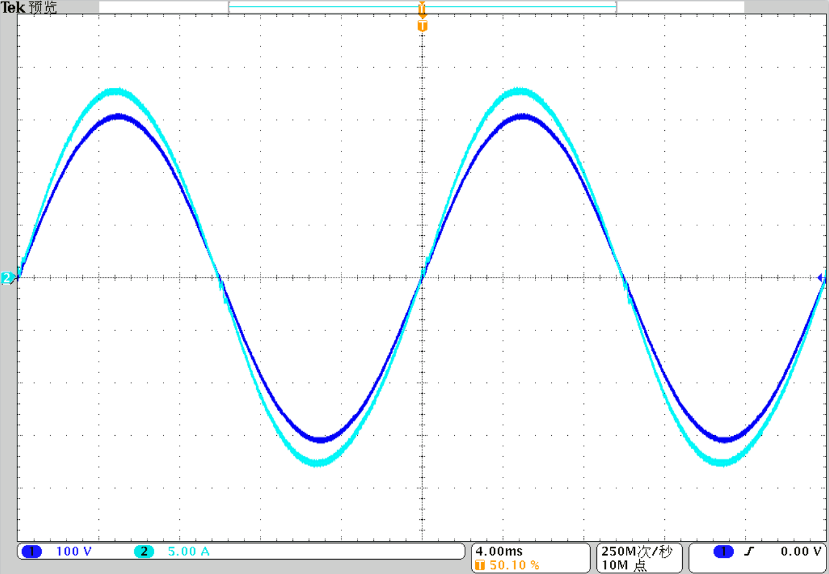This screenshot has height=574, width=829.
Task: Open the 4.00ms timebase readout
Action: (x=499, y=551)
